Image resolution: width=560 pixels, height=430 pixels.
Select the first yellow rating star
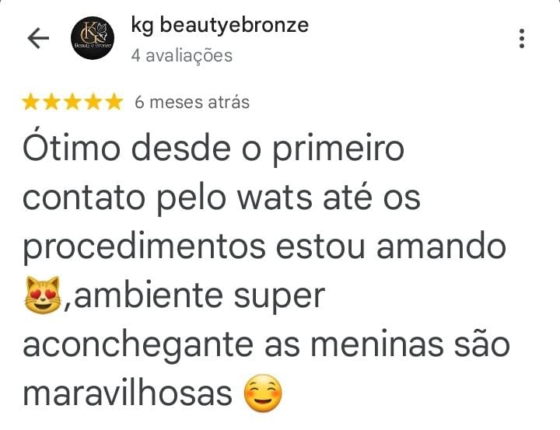pyautogui.click(x=30, y=102)
